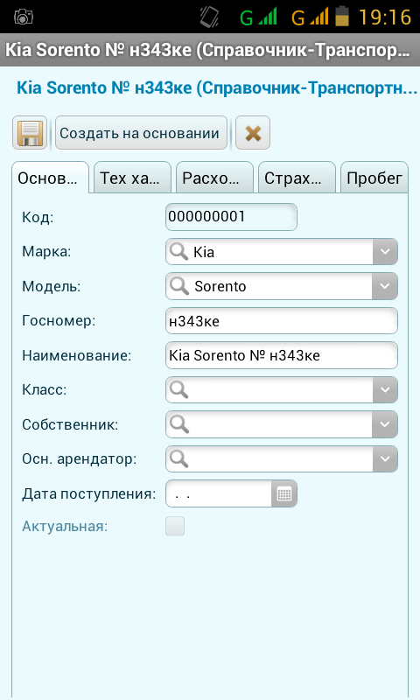This screenshot has width=420, height=700.
Task: Expand the Собственник dropdown arrow
Action: tap(385, 424)
